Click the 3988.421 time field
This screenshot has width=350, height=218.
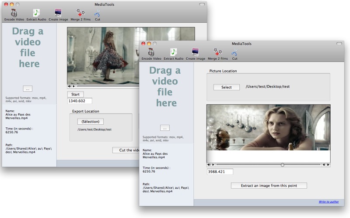[x=220, y=172]
